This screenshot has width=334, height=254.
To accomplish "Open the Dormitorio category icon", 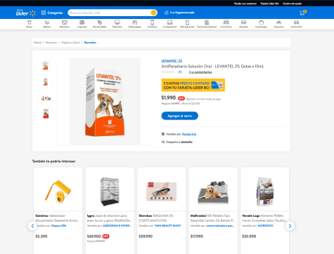I will 226,24.
